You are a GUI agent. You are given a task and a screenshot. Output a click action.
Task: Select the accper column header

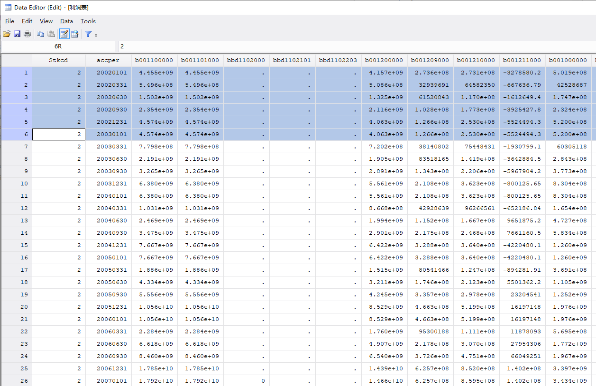[108, 60]
